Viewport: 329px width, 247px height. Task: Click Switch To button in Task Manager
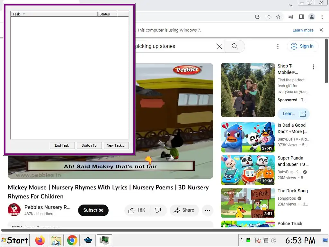(89, 145)
